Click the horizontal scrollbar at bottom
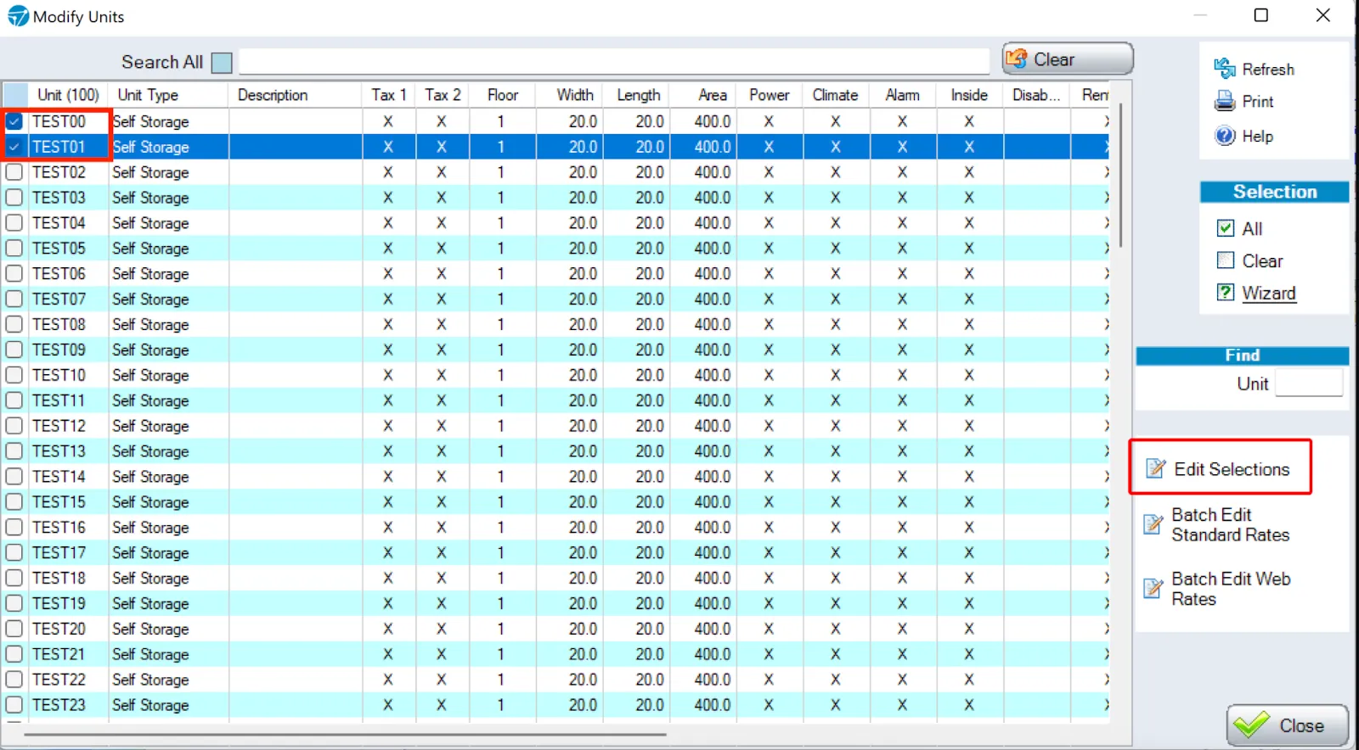The width and height of the screenshot is (1359, 750). (345, 734)
